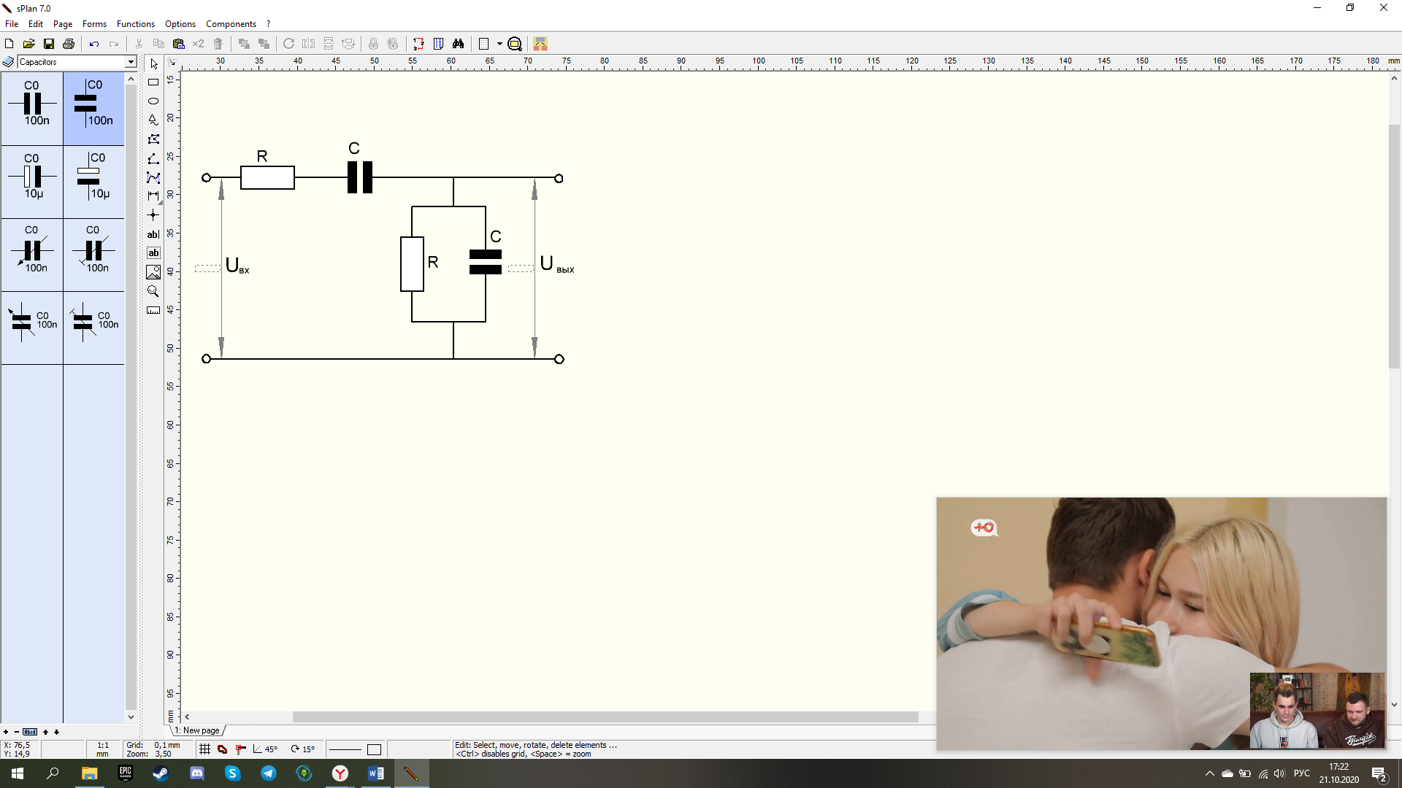1402x788 pixels.
Task: Click the colored page view icon
Action: pos(540,44)
